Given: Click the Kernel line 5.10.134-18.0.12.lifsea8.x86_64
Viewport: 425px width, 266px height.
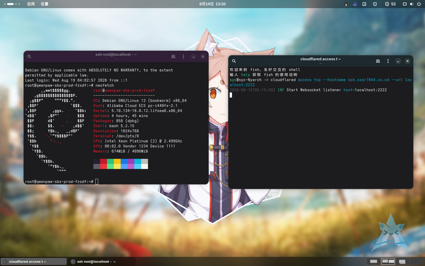Looking at the screenshot, I should click(x=138, y=111).
